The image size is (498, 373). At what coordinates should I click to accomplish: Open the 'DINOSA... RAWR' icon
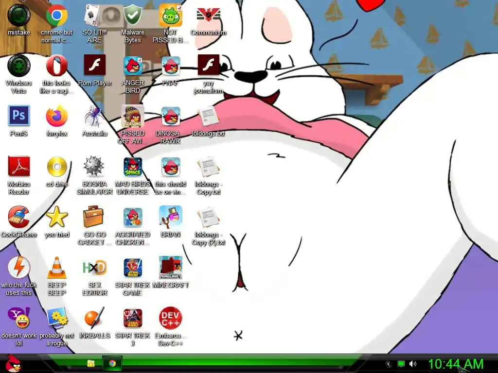click(171, 116)
